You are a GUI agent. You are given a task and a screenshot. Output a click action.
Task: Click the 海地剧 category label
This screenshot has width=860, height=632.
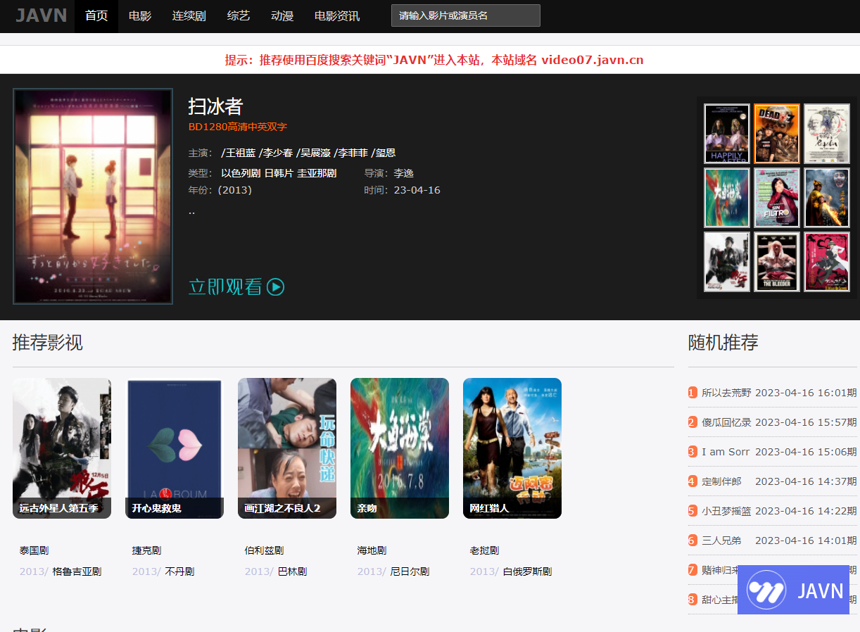pyautogui.click(x=372, y=550)
